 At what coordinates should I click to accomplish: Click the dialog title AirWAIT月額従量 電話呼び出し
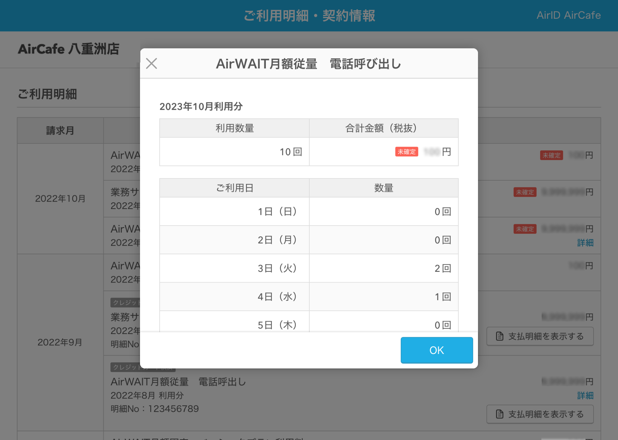(x=309, y=64)
